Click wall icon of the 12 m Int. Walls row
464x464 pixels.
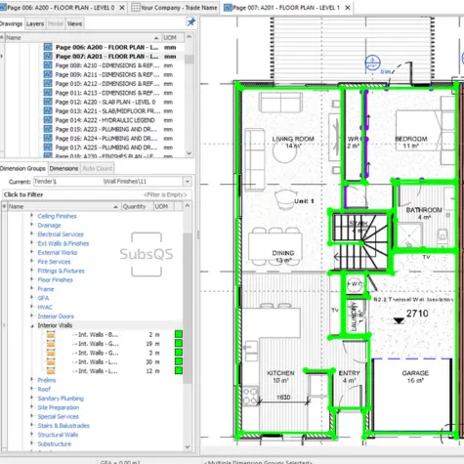point(51,371)
